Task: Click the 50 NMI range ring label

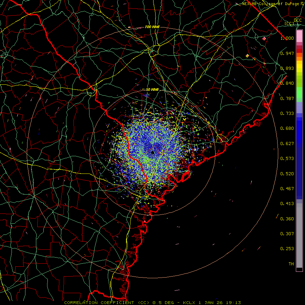Action: [152, 89]
